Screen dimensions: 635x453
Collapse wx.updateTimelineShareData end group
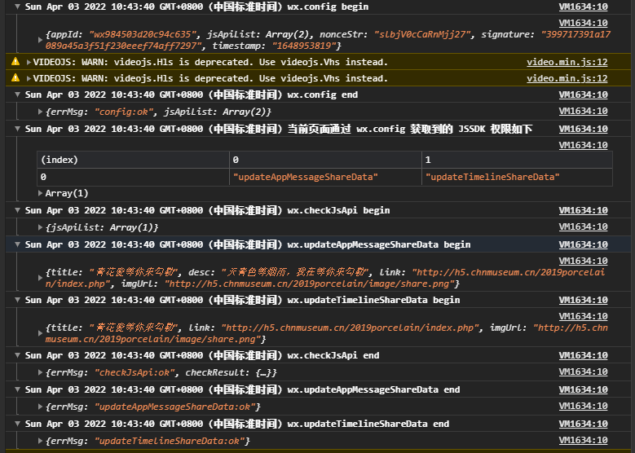pyautogui.click(x=17, y=424)
